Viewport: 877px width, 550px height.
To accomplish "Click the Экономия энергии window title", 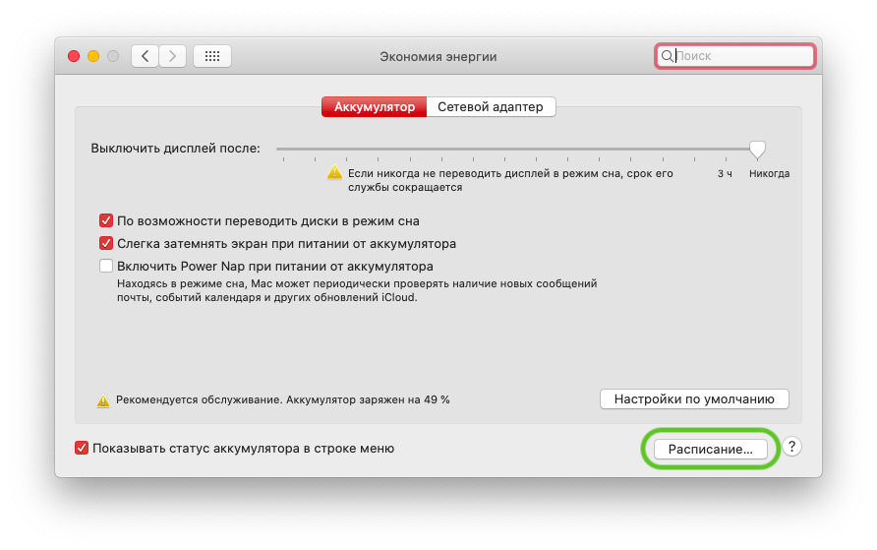I will click(438, 56).
